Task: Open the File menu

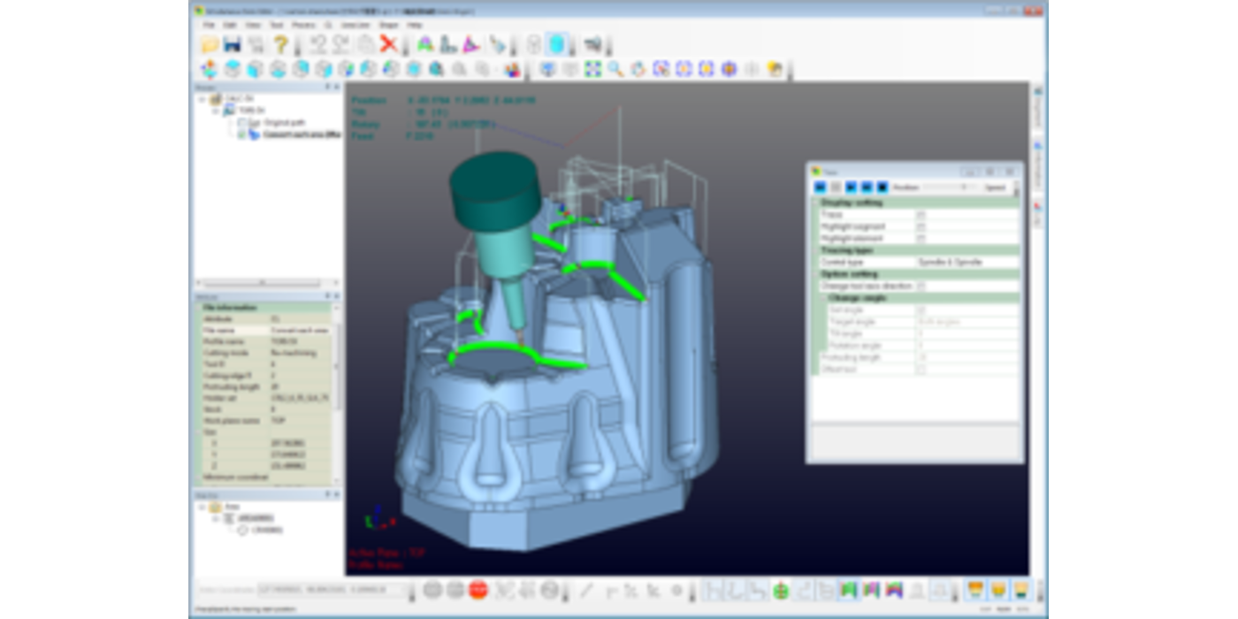Action: (208, 25)
